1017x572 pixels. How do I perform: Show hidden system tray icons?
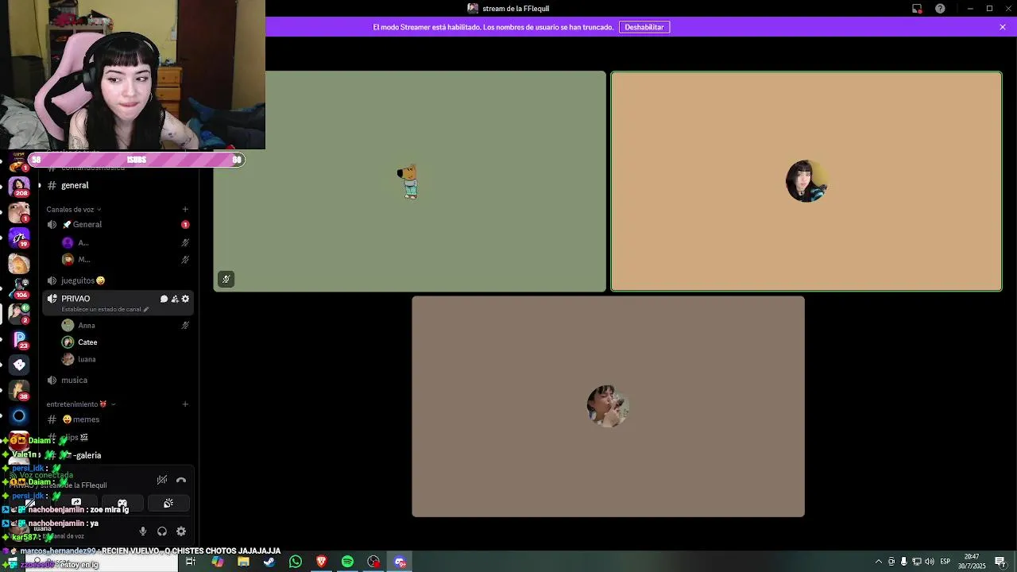(x=879, y=562)
